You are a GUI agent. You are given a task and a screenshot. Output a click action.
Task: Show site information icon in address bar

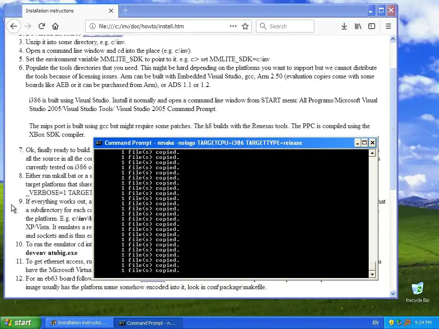[92, 26]
